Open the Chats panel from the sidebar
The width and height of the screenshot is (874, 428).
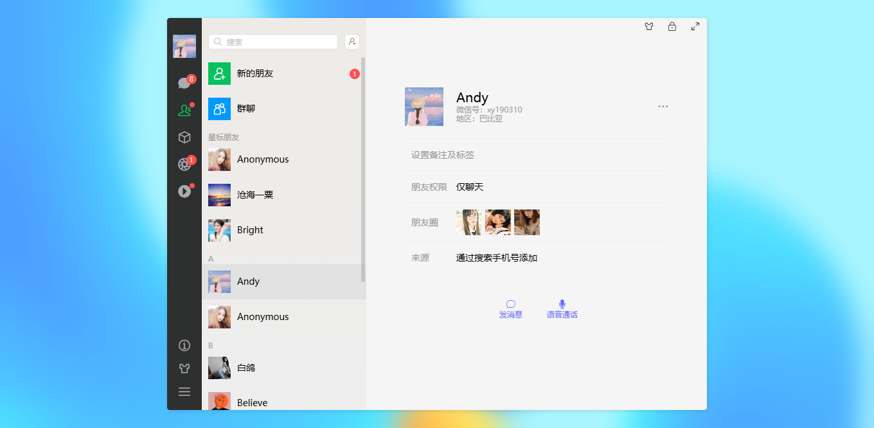coord(184,82)
